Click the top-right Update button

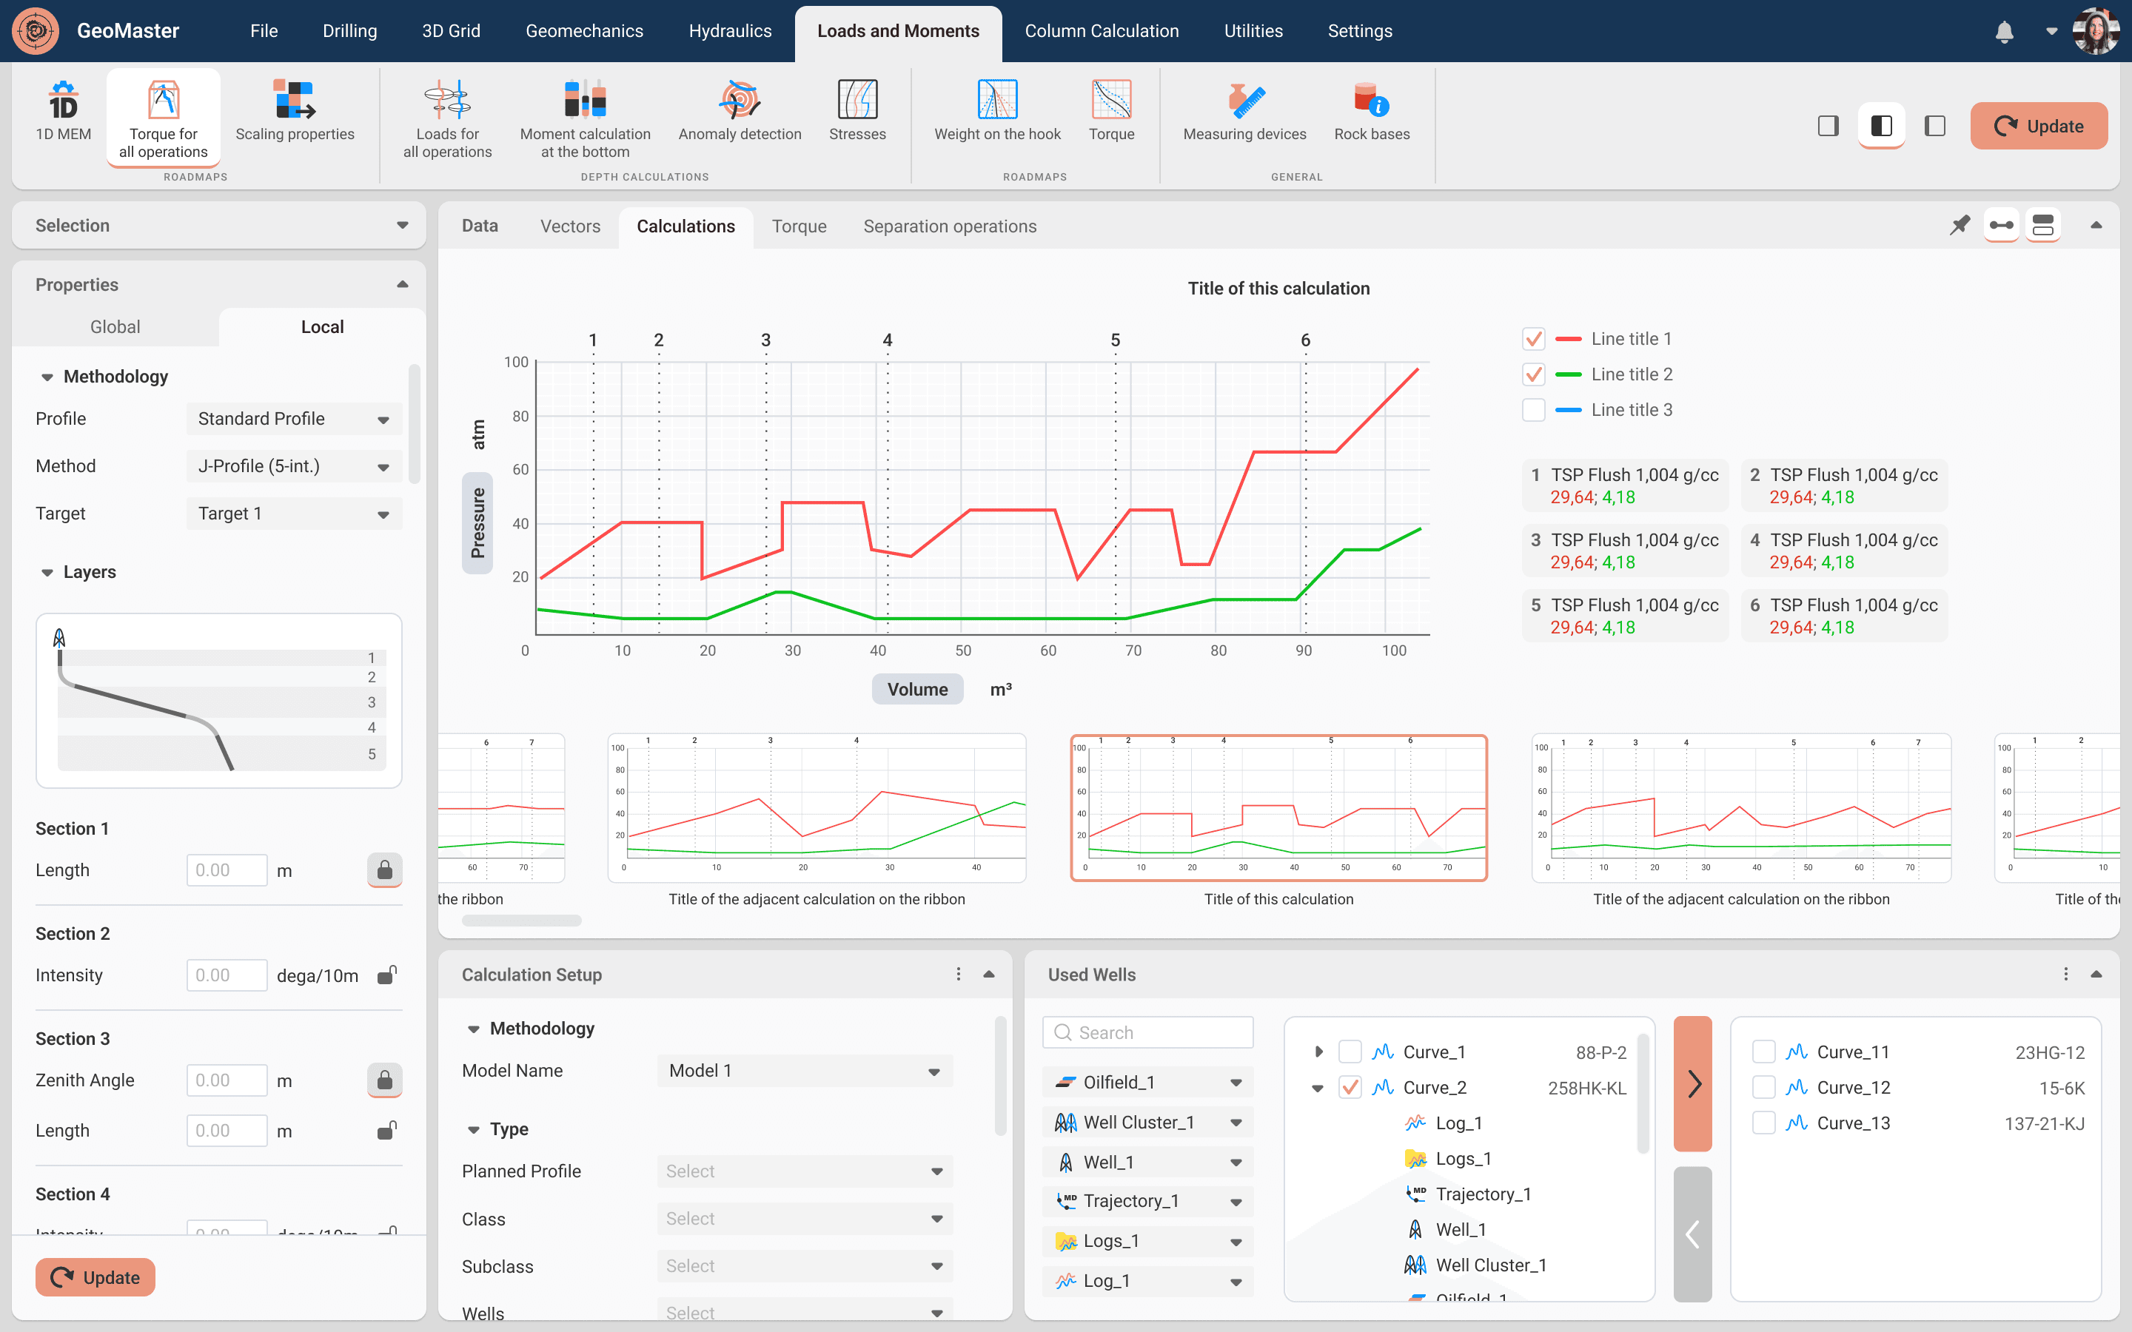click(2038, 126)
